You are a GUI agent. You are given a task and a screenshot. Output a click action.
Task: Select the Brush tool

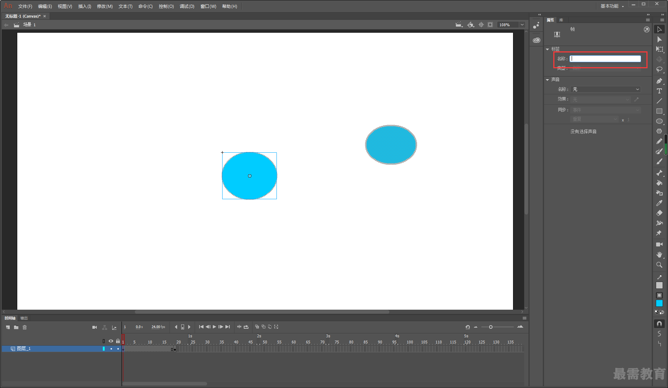(659, 161)
